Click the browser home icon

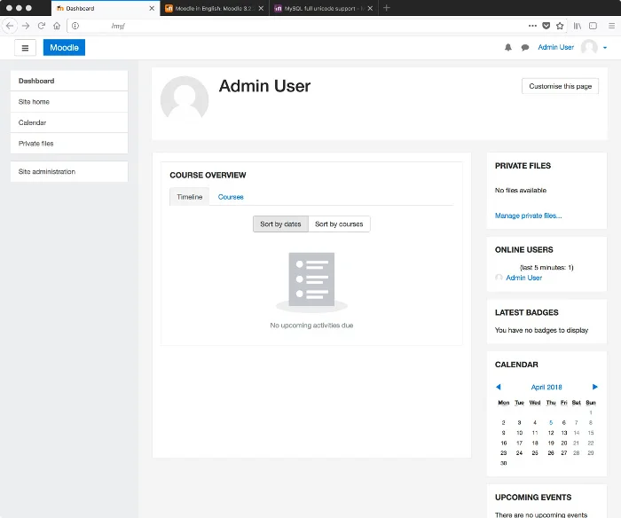pos(57,26)
